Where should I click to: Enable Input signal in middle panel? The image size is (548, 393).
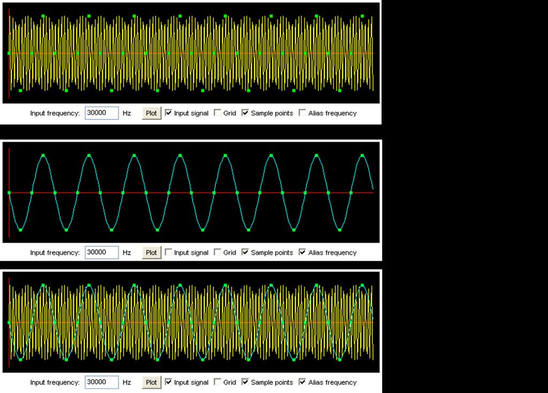point(169,252)
